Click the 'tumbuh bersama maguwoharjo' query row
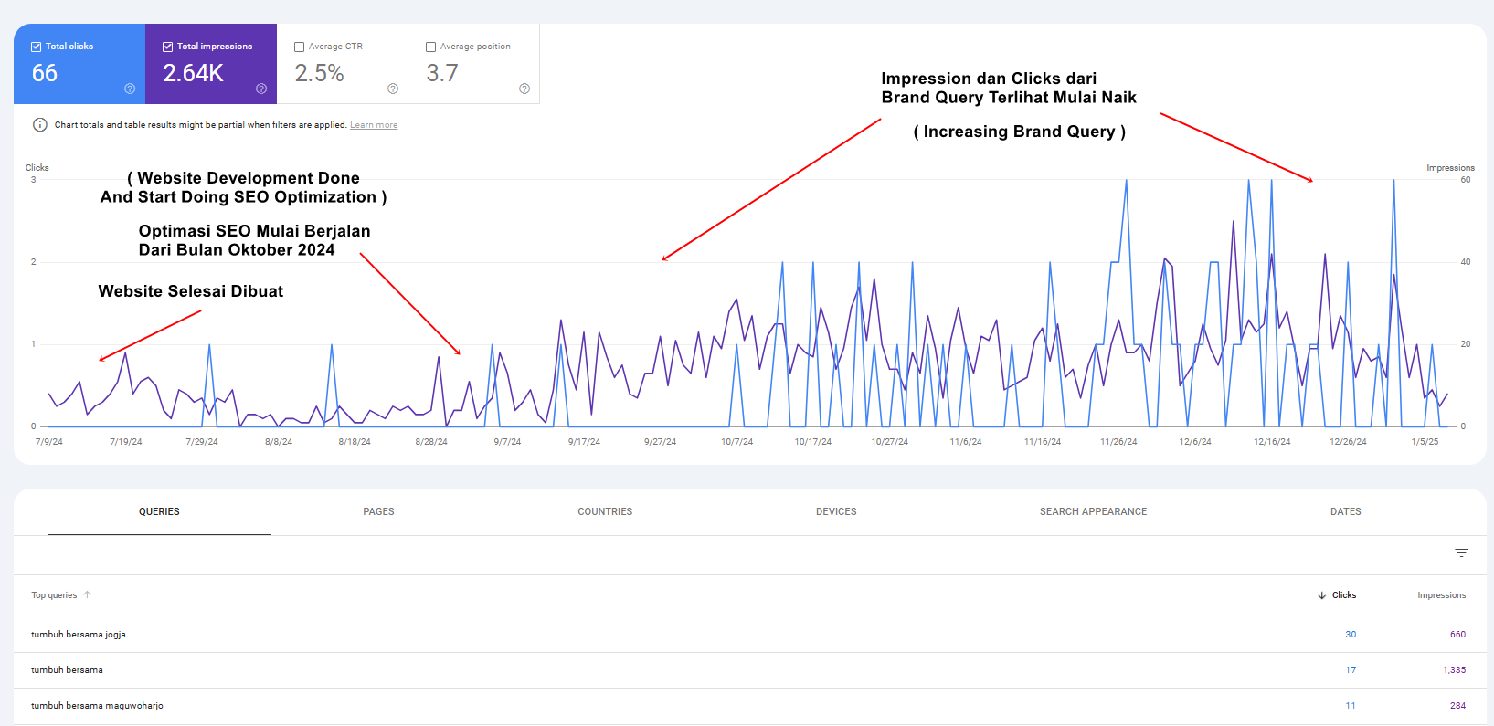 point(750,706)
